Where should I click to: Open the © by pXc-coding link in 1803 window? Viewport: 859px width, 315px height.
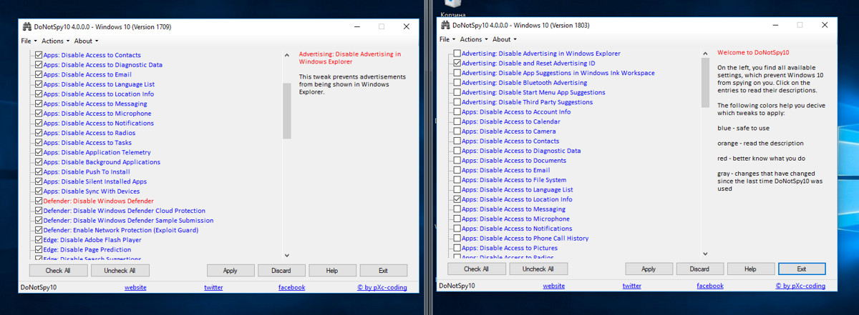coord(800,286)
